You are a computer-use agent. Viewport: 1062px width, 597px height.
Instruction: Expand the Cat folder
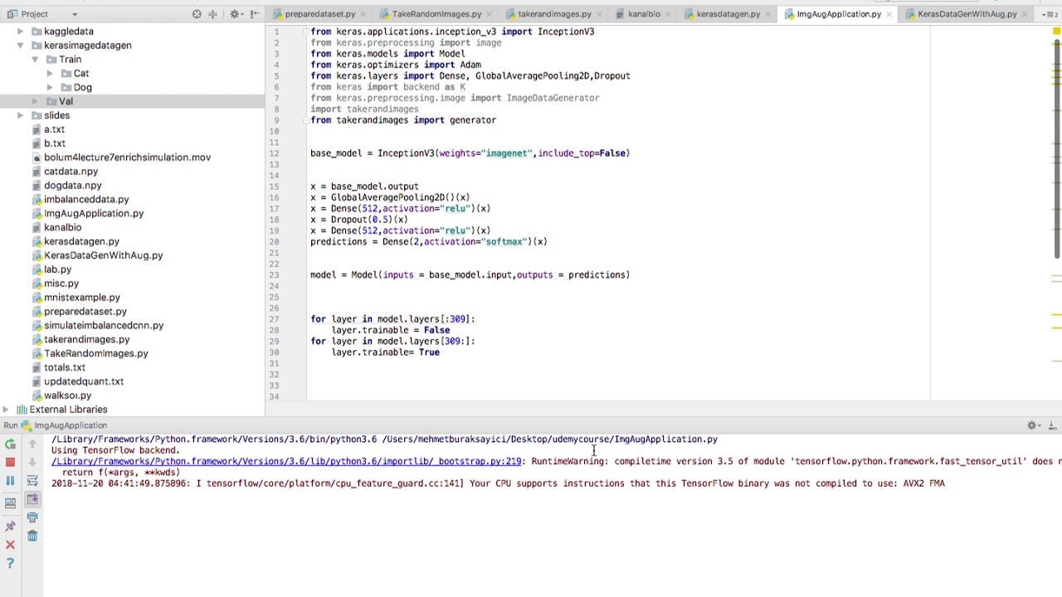coord(50,74)
